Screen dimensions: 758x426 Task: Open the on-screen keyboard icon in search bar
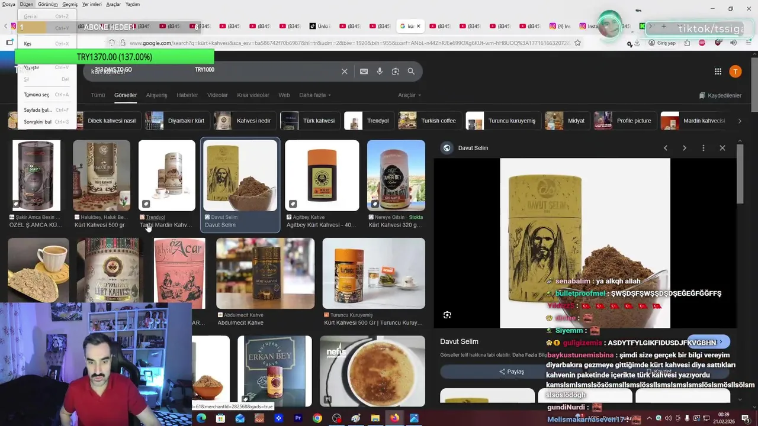(x=364, y=72)
